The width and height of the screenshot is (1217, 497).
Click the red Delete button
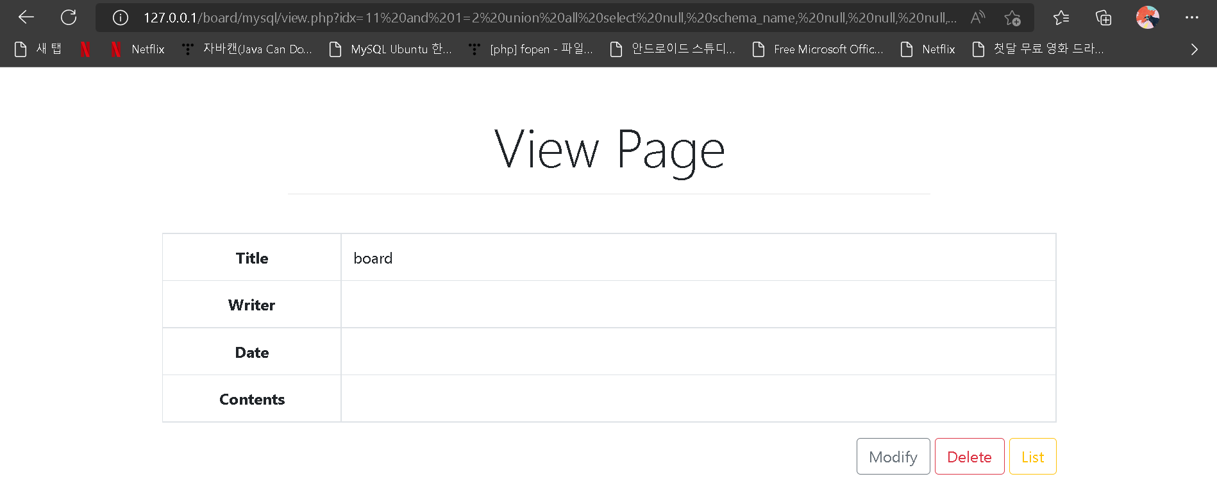tap(969, 457)
